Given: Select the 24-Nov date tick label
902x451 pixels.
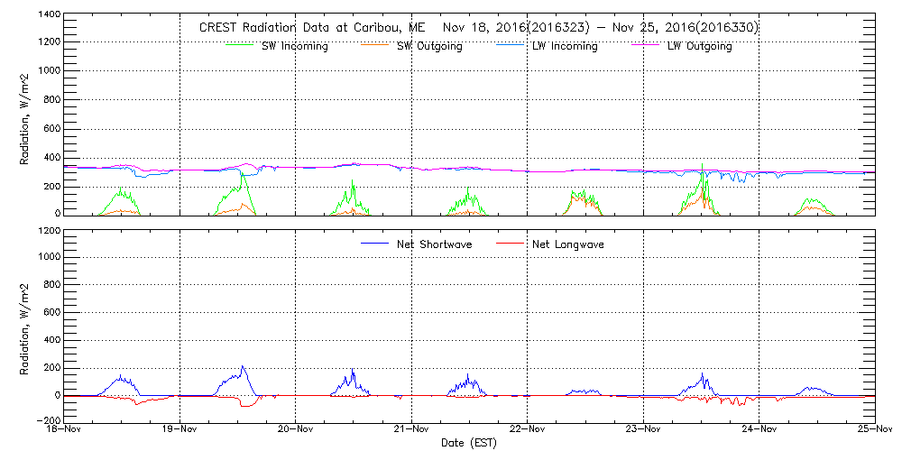Looking at the screenshot, I should tap(759, 431).
